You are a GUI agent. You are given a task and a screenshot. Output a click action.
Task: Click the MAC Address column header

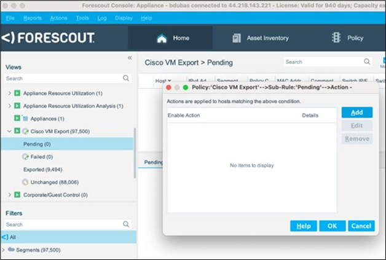(289, 81)
